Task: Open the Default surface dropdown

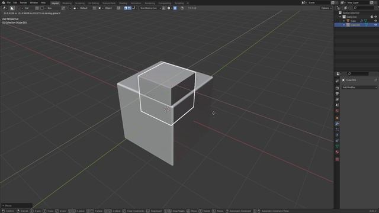Action: 82,8
